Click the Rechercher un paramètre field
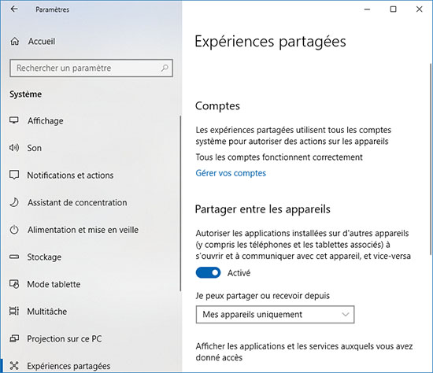This screenshot has height=373, width=433. 91,68
